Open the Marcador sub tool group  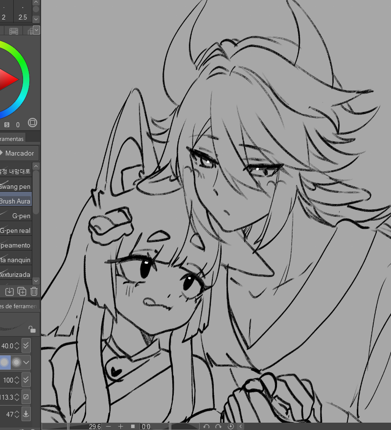point(19,153)
